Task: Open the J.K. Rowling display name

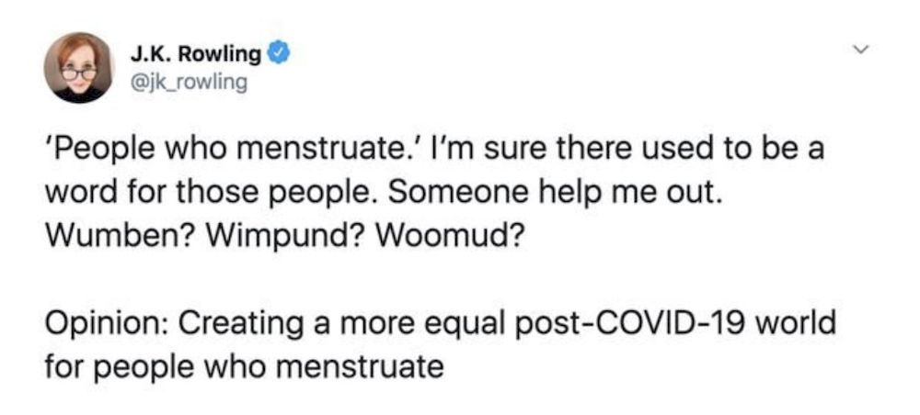Action: tap(193, 55)
